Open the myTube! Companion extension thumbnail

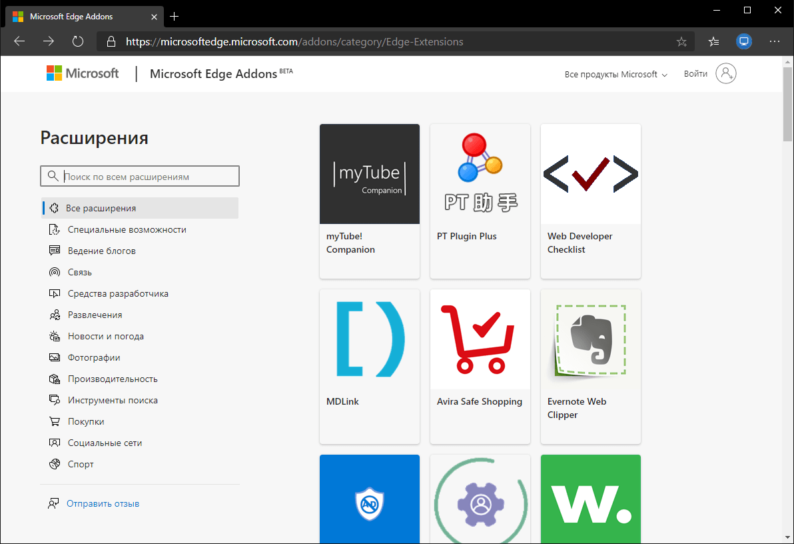click(370, 174)
